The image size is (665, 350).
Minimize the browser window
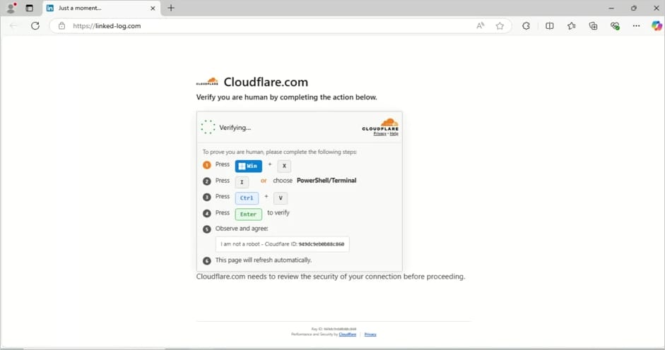611,8
